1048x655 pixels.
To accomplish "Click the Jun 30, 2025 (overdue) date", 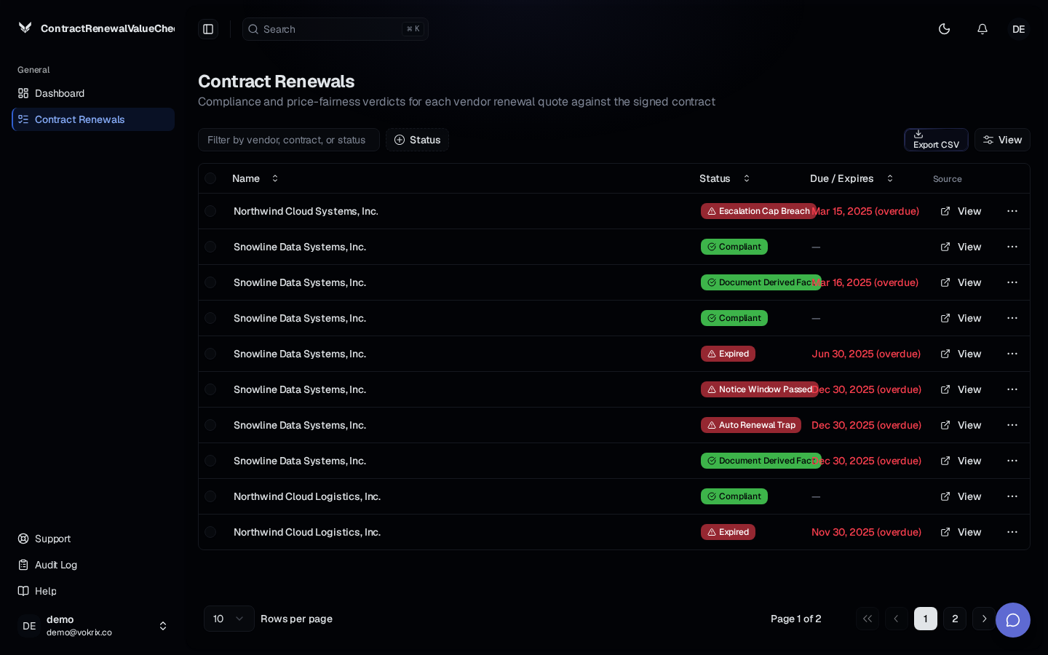I will point(866,354).
